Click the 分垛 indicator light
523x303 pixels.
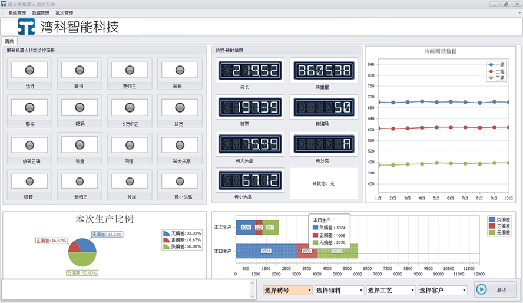coord(130,181)
